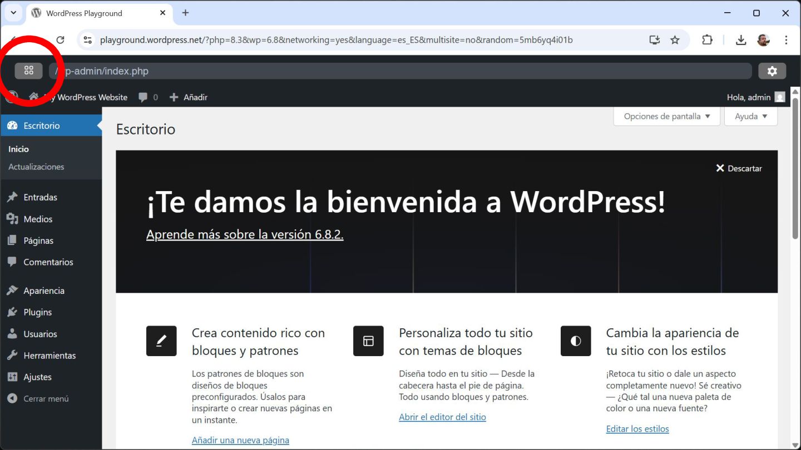This screenshot has width=801, height=450.
Task: Open the browser extensions puzzle icon
Action: click(x=707, y=40)
